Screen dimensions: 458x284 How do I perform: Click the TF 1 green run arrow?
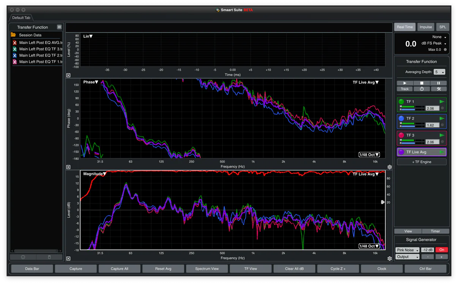click(x=442, y=102)
